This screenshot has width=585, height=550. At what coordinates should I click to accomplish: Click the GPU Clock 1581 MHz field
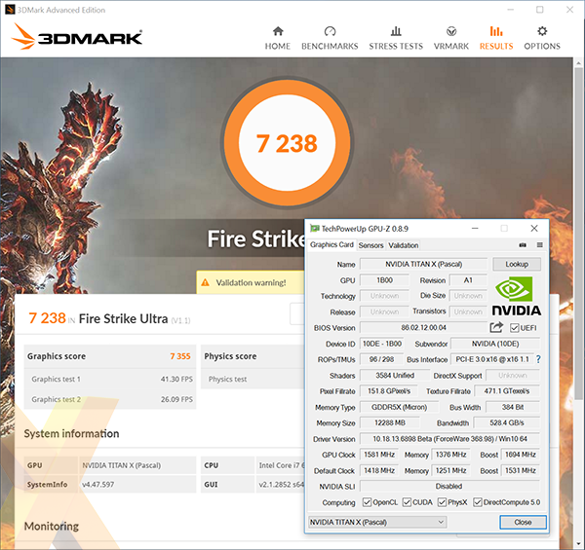379,455
